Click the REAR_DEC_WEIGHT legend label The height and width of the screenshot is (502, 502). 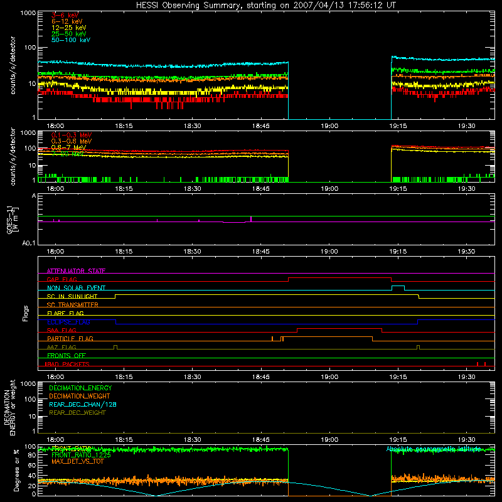(77, 413)
